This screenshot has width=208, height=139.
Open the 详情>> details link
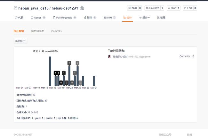[x=74, y=118]
